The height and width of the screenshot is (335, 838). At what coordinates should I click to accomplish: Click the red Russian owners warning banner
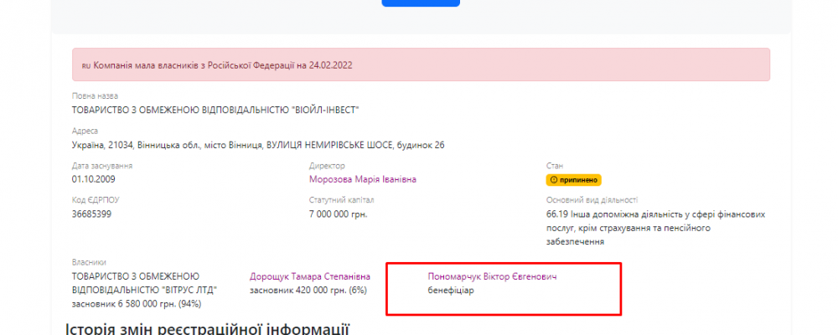(421, 64)
